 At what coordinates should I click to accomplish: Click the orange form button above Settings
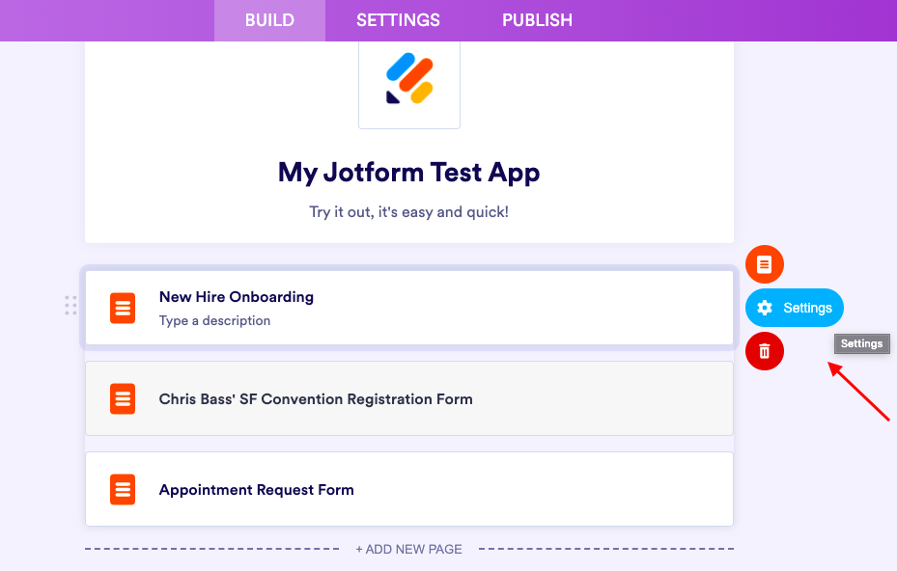(765, 264)
